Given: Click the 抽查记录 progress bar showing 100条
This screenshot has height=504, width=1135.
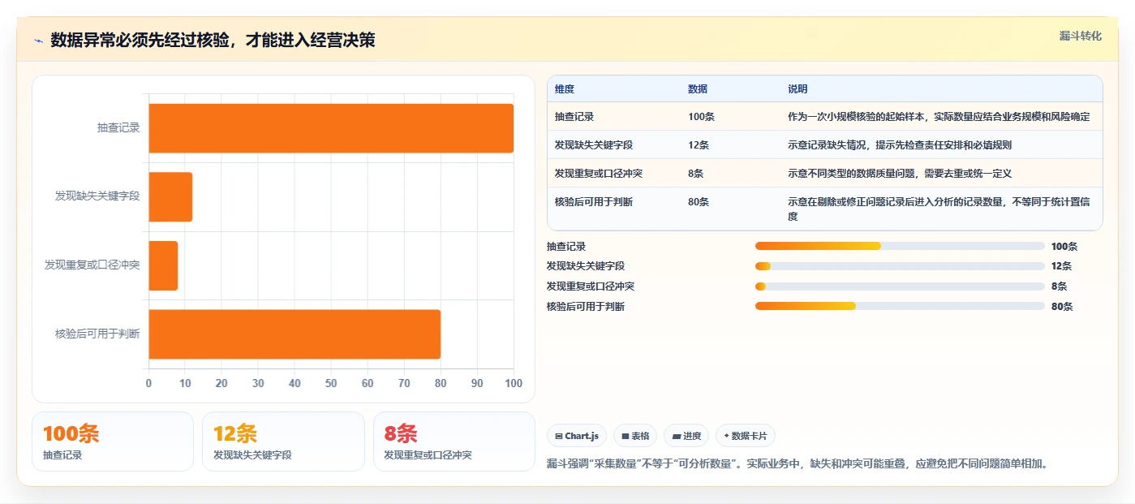Looking at the screenshot, I should (900, 246).
